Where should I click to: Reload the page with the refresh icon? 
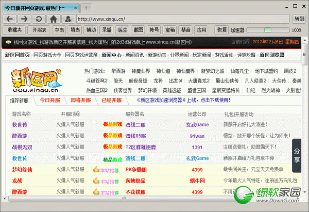pos(39,19)
